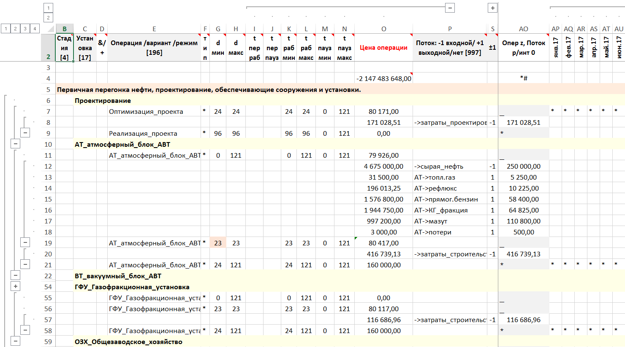This screenshot has height=347, width=625.
Task: Collapse the outline group beside row 59
Action: [x=16, y=342]
